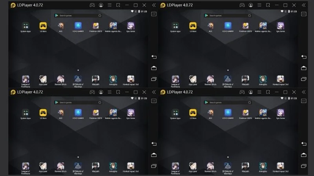The width and height of the screenshot is (314, 176).
Task: Expand the three-dot more options button in the top-right sidebar
Action: (303, 14)
